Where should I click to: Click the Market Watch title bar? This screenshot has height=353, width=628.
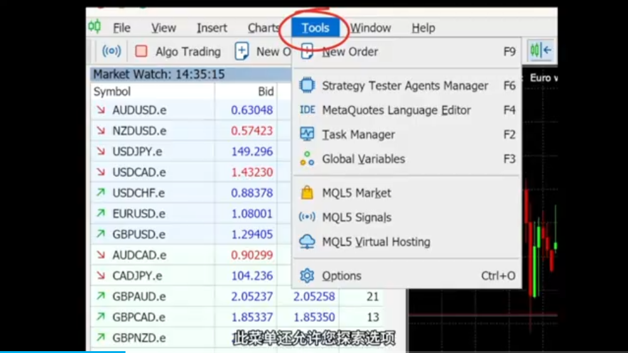click(191, 74)
